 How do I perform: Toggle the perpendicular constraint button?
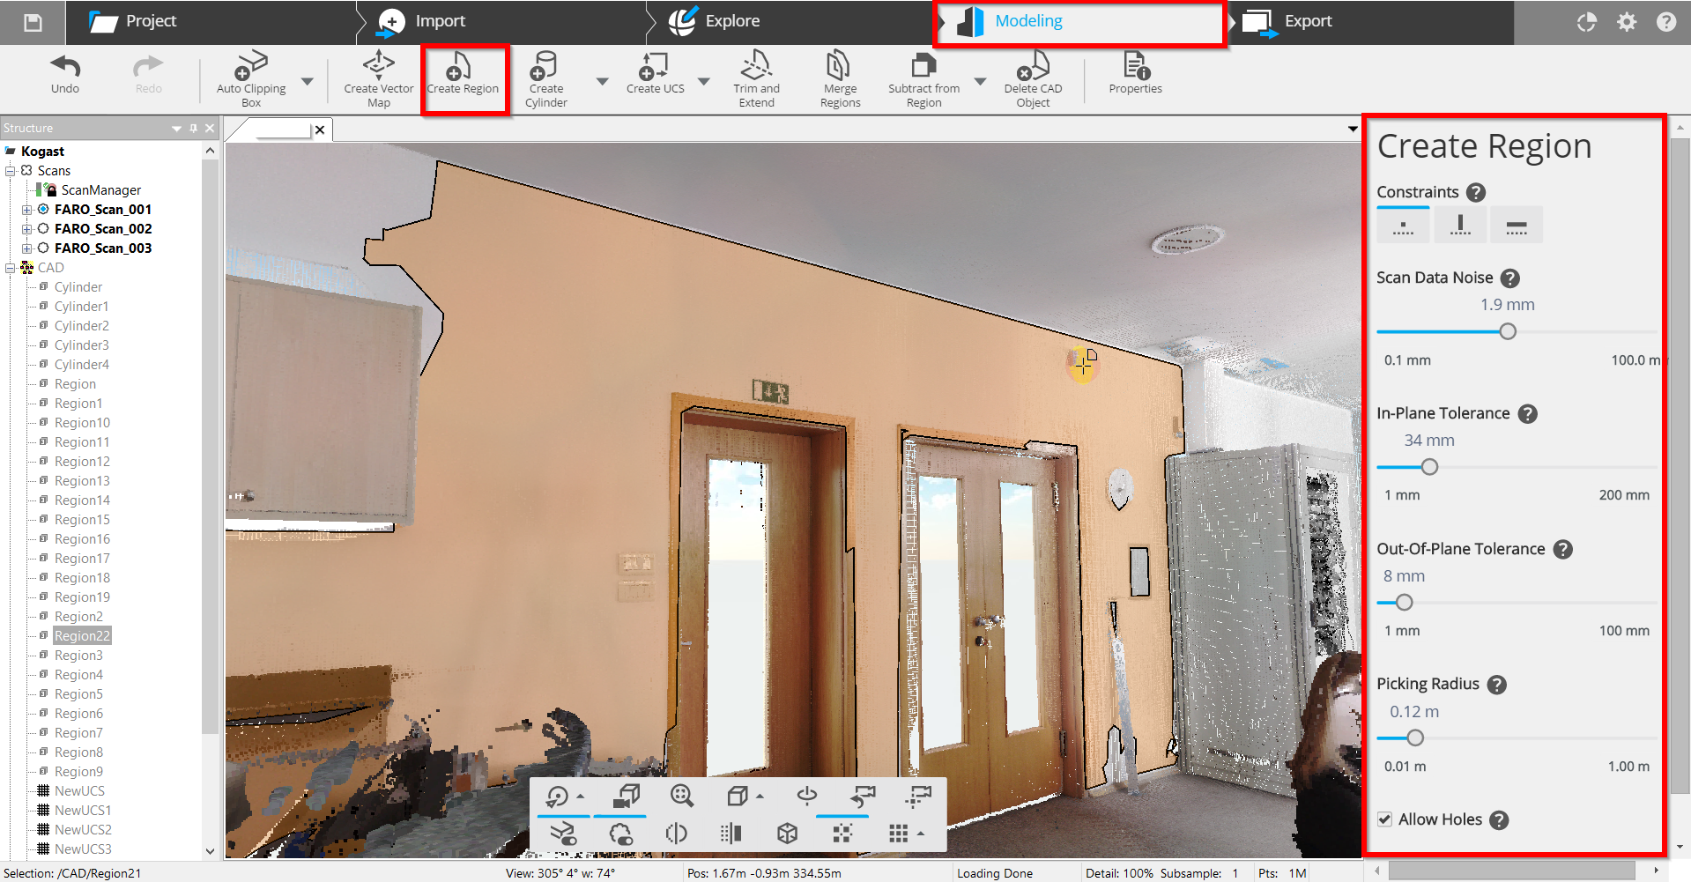pos(1460,226)
